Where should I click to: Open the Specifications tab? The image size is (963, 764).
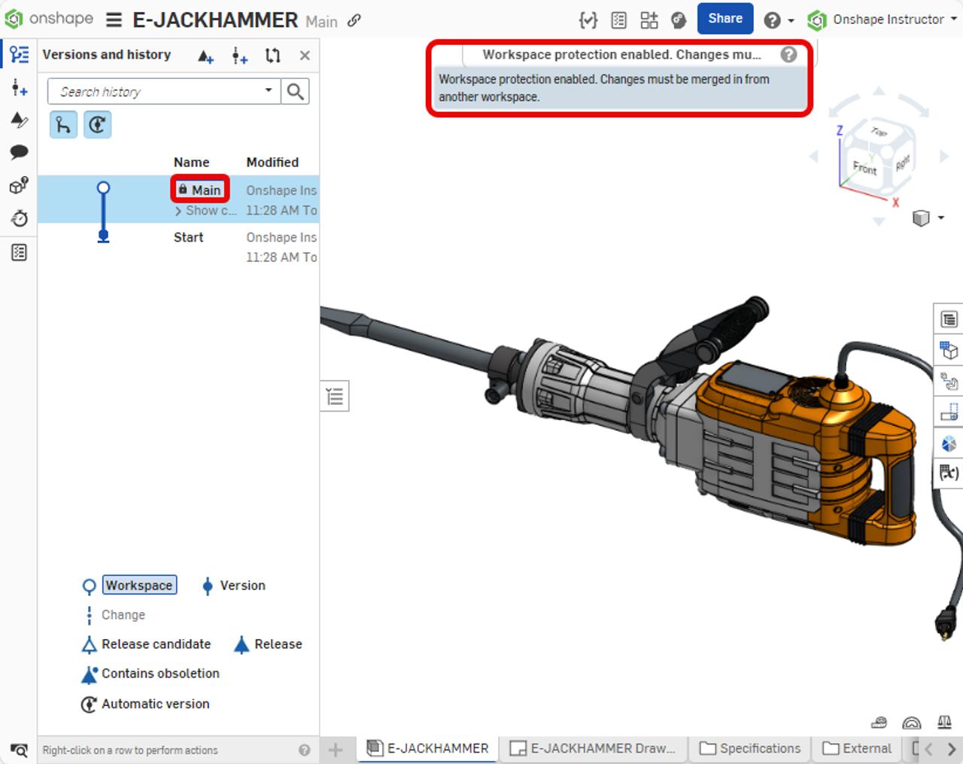point(750,748)
